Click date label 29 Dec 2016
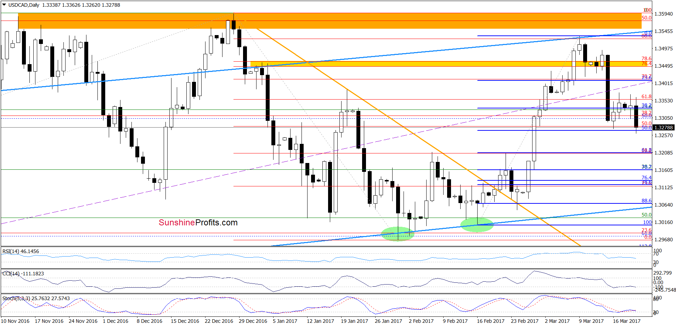 click(x=253, y=321)
